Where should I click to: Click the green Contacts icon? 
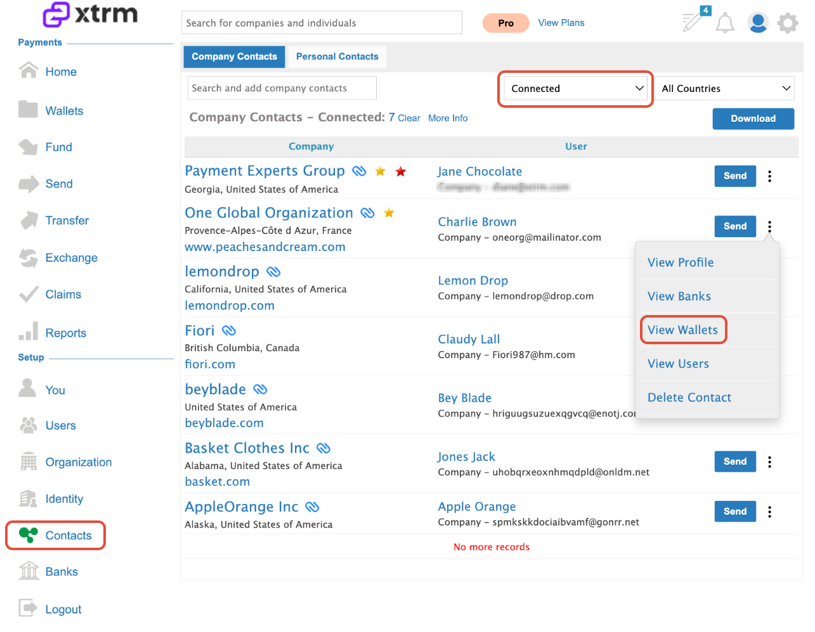[x=29, y=535]
